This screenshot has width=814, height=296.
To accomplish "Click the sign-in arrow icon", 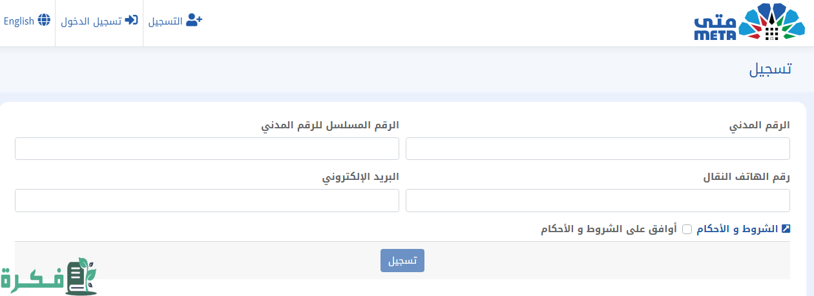I will click(x=131, y=21).
